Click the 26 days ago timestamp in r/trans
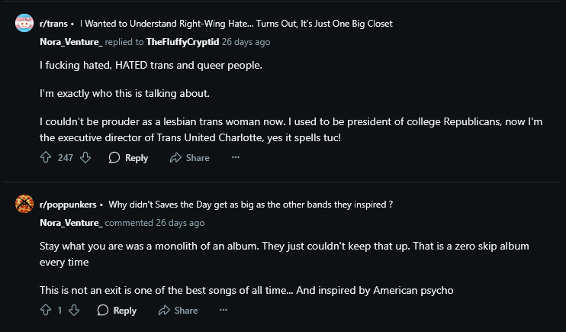566x332 pixels. point(246,42)
